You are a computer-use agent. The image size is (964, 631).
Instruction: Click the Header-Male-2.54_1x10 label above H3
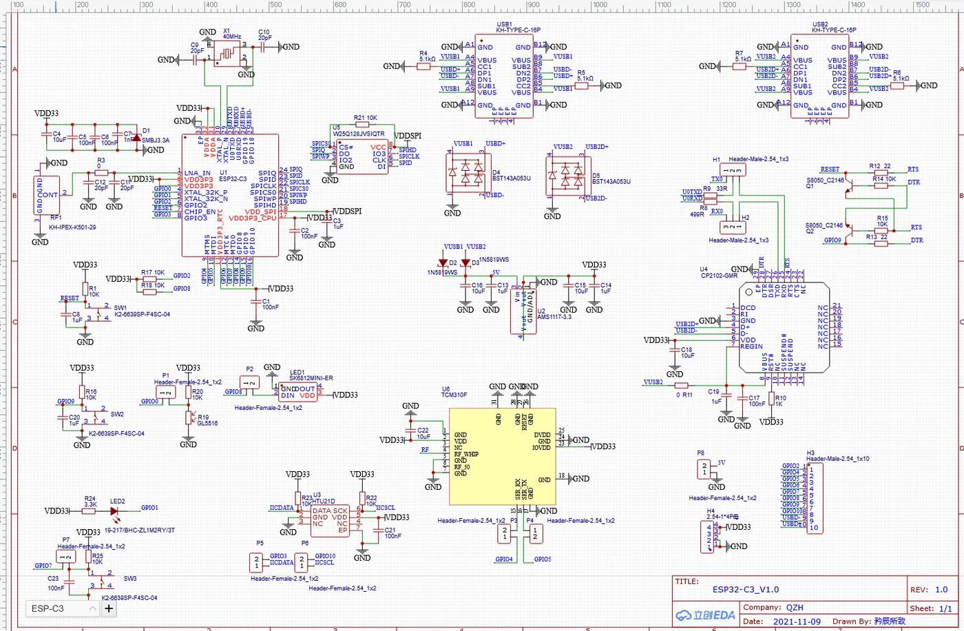tap(838, 459)
